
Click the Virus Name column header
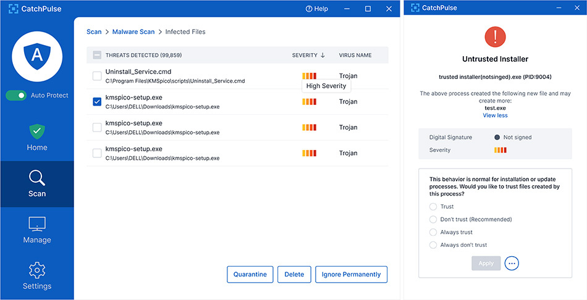click(355, 55)
